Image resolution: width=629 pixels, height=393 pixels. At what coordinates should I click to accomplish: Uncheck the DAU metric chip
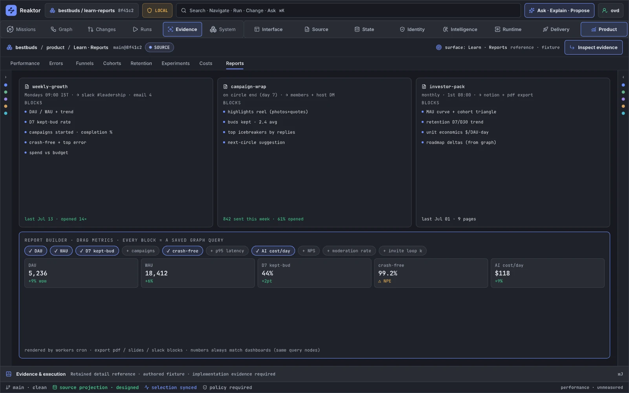[x=36, y=251]
